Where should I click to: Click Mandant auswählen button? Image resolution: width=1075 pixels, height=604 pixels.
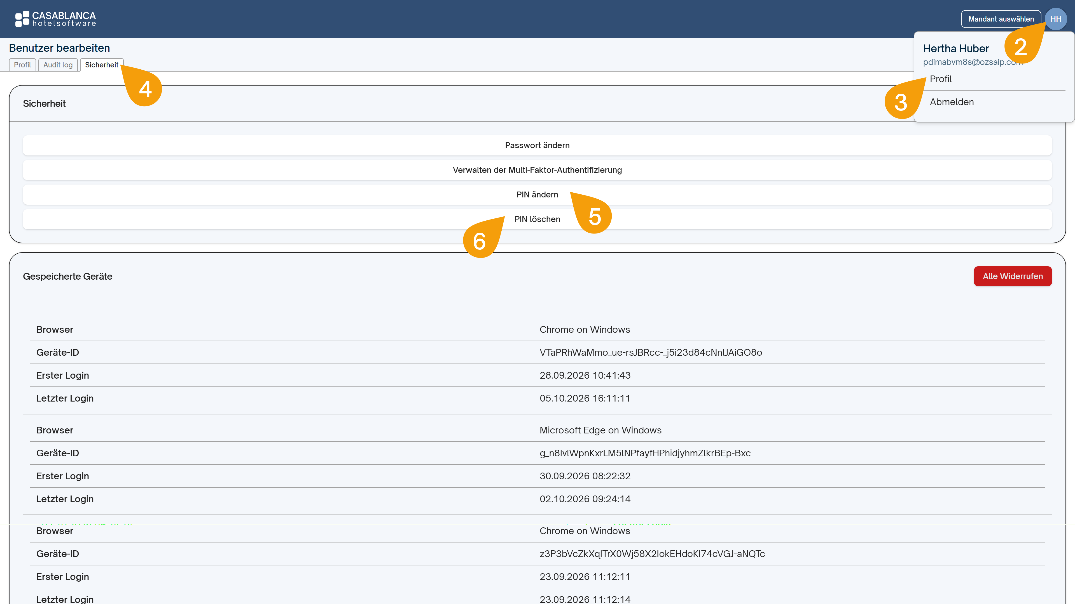coord(1001,19)
